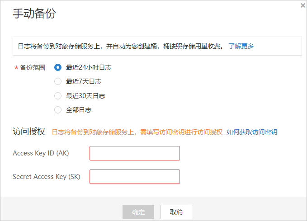Open the 如何获取访问密钥 help link
This screenshot has width=307, height=221.
click(x=252, y=132)
